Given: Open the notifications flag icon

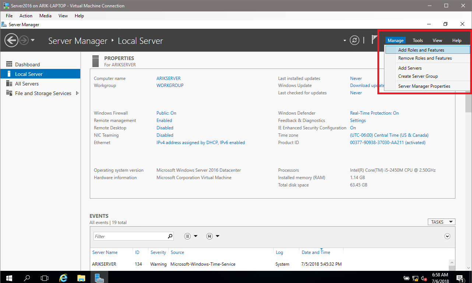Looking at the screenshot, I should tap(374, 40).
